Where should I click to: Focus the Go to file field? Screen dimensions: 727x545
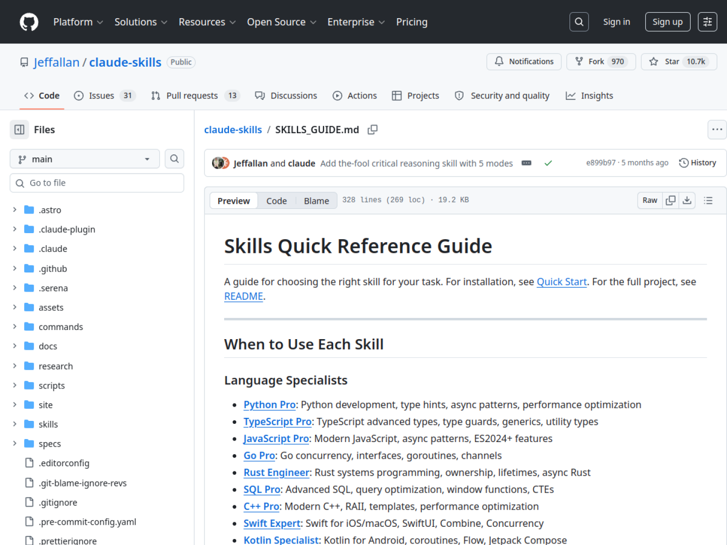coord(97,183)
